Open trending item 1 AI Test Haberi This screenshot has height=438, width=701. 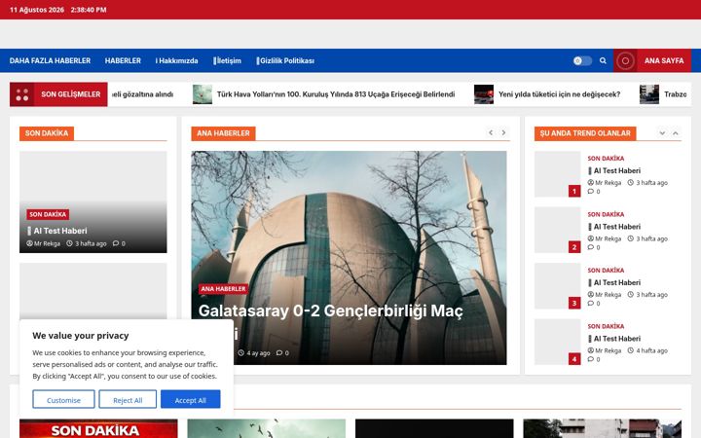tap(616, 170)
